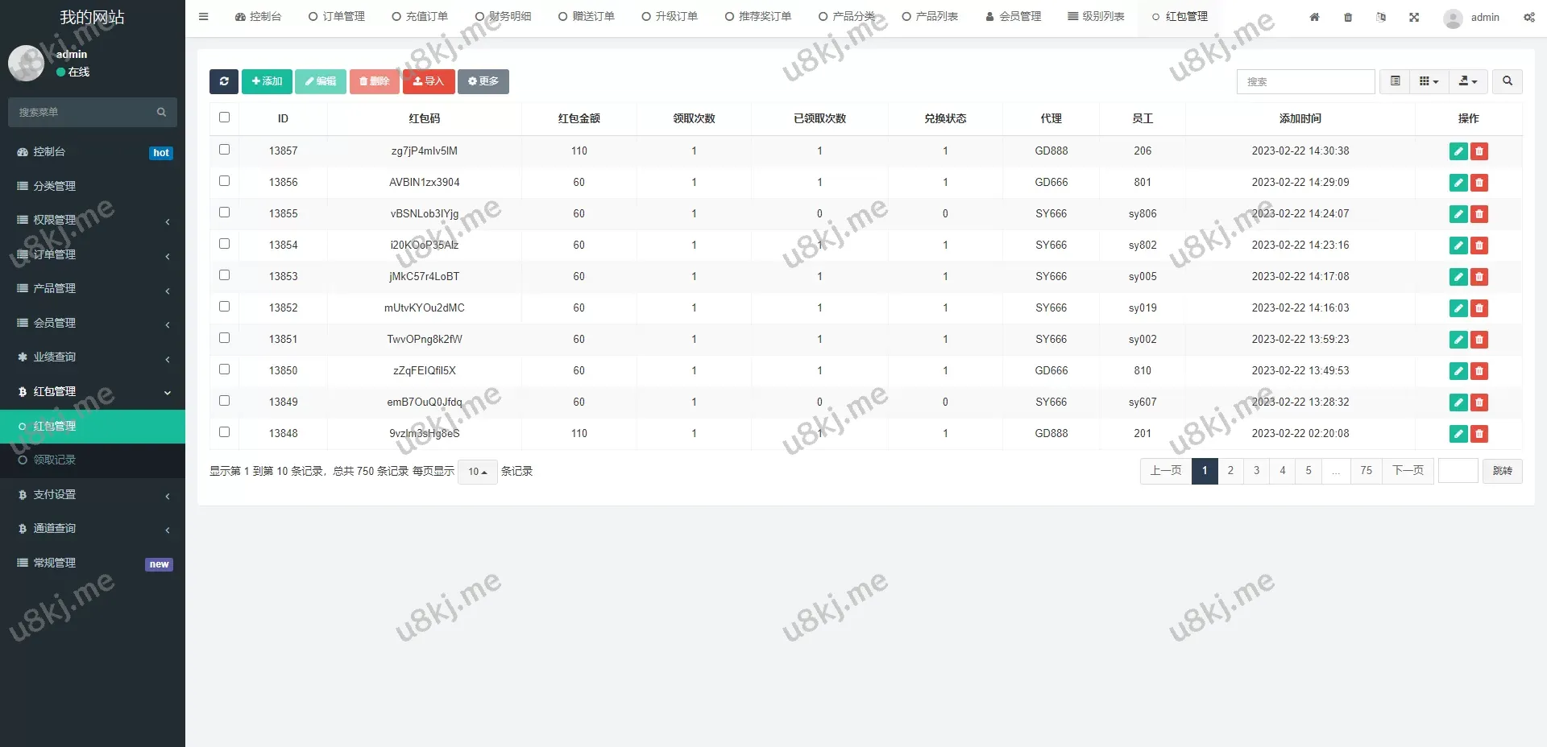The height and width of the screenshot is (747, 1547).
Task: Tick the checkbox for row 13850
Action: 224,369
